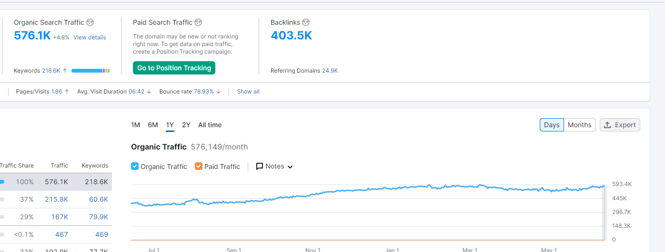Click traffic value 467 in table
The height and width of the screenshot is (252, 665).
pos(62,234)
